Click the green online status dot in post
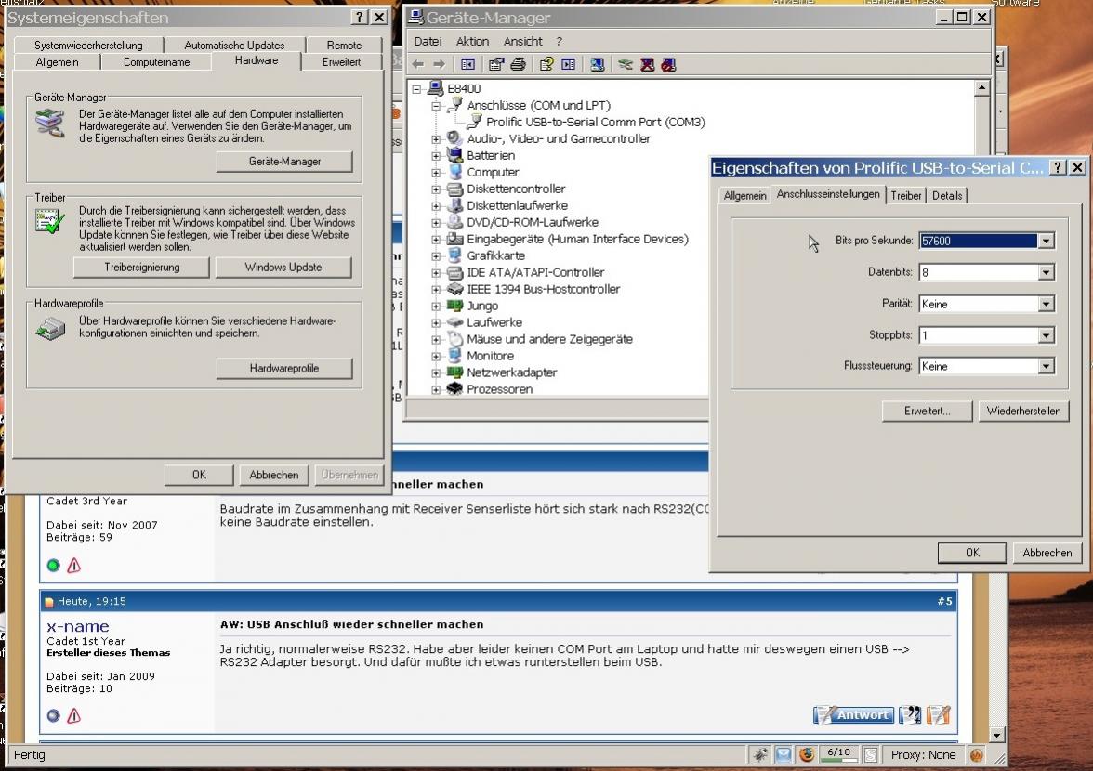Viewport: 1093px width, 771px height. [x=54, y=565]
